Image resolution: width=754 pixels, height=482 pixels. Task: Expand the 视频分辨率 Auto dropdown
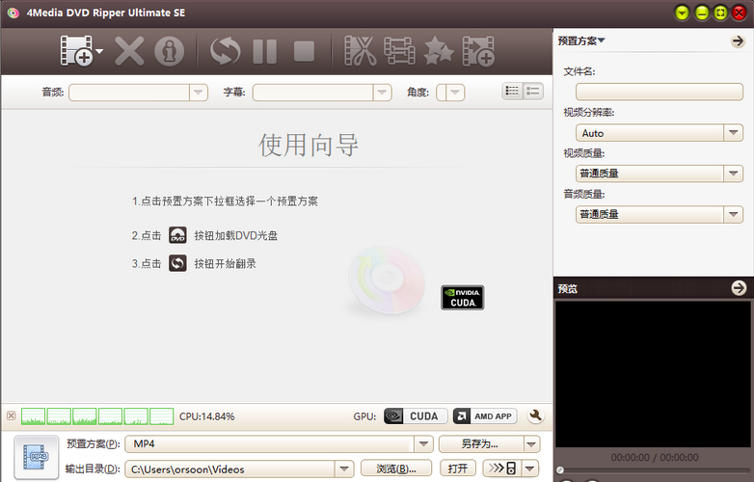(x=733, y=133)
